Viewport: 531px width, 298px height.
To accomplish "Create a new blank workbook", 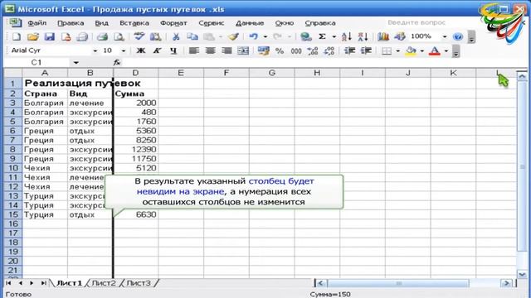I will [17, 36].
